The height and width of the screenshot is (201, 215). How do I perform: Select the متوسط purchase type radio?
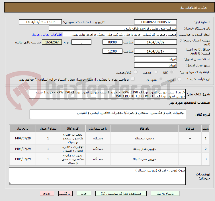coord(161,79)
